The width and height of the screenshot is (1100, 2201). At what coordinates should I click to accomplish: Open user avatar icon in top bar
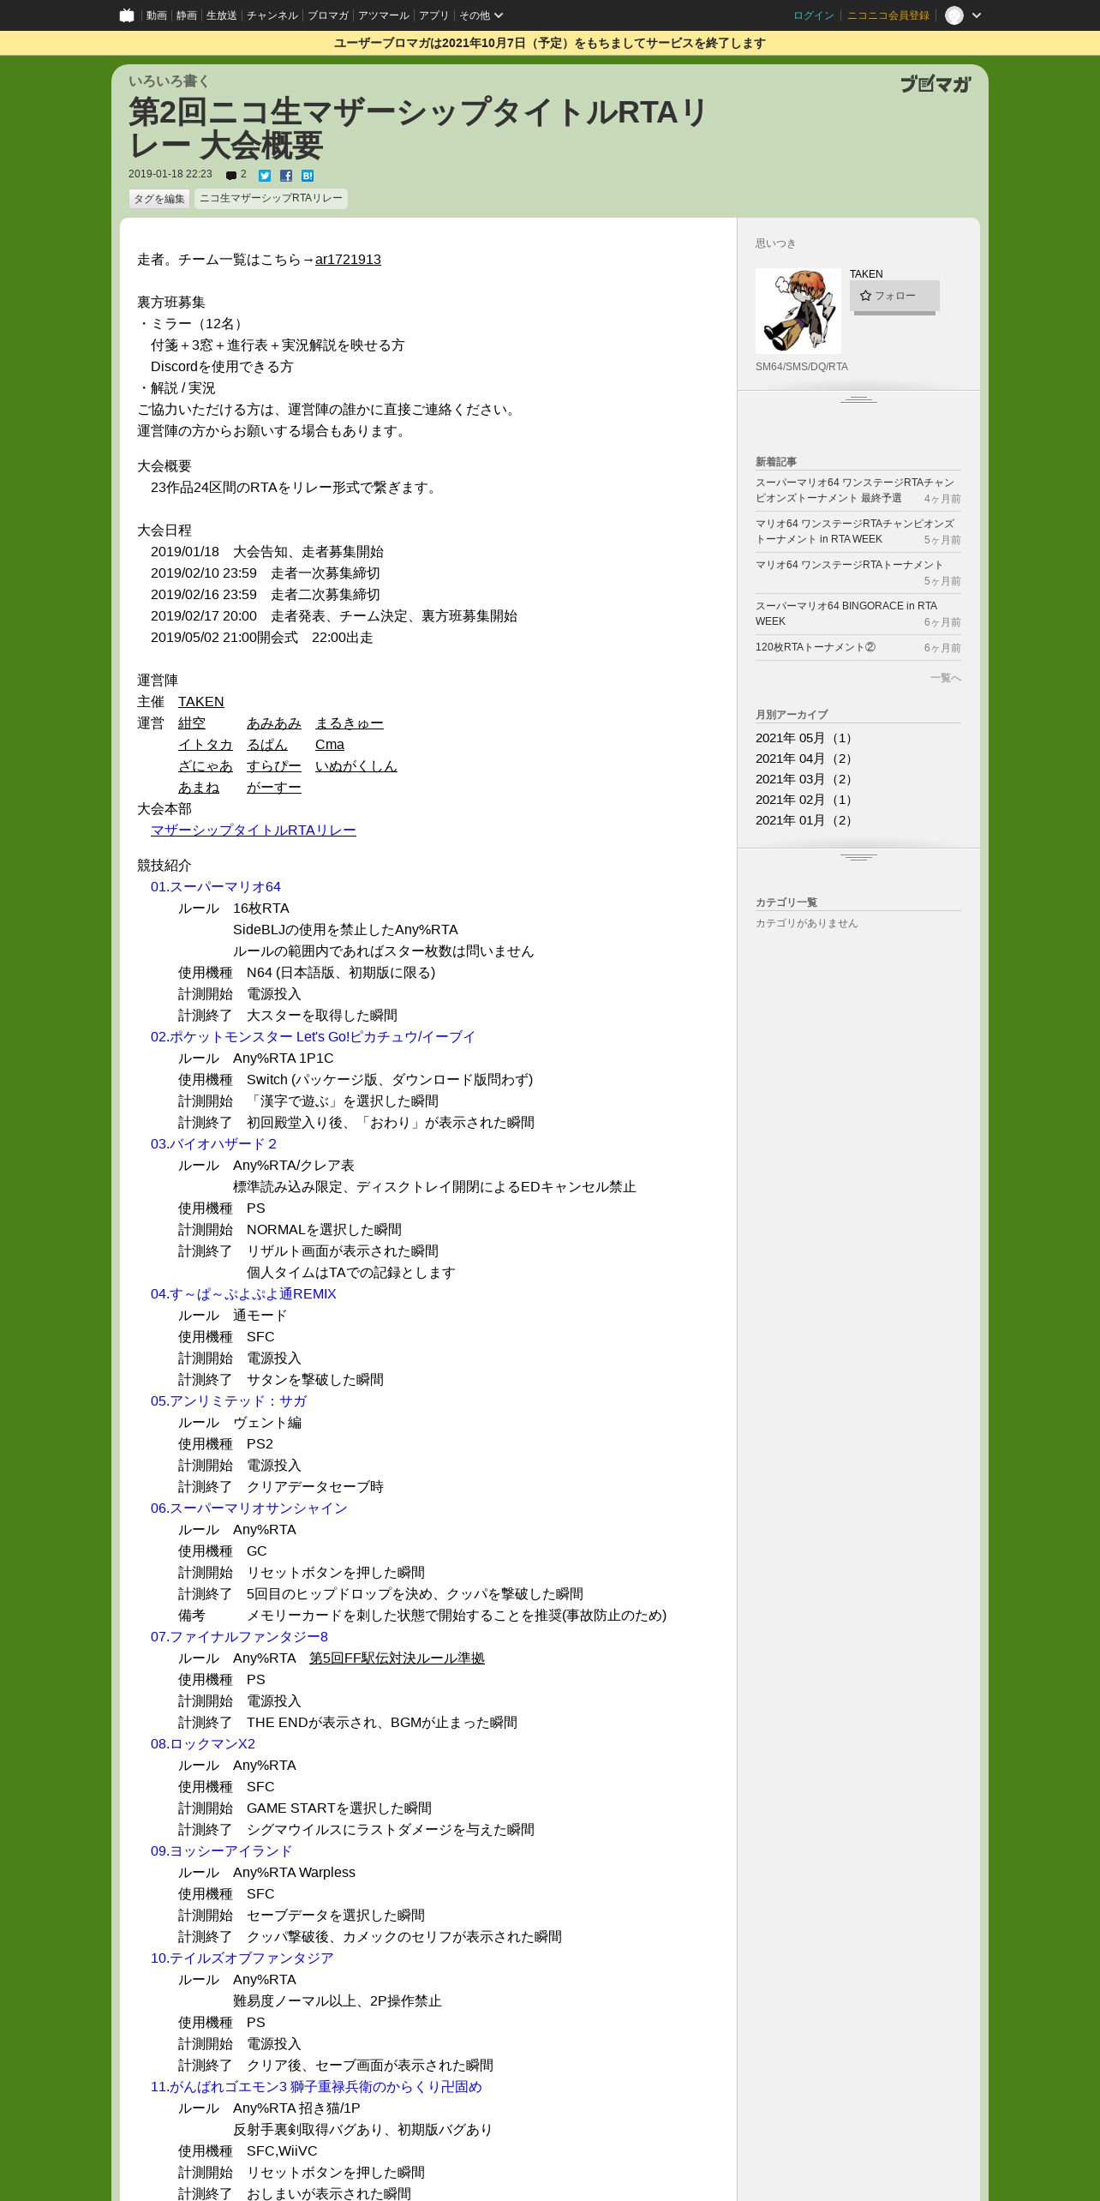[954, 15]
